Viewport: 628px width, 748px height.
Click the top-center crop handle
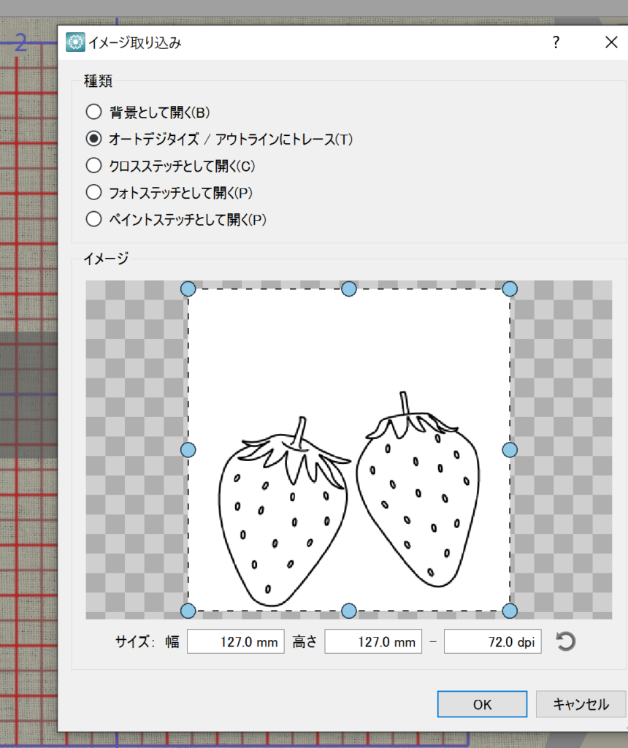pyautogui.click(x=349, y=289)
